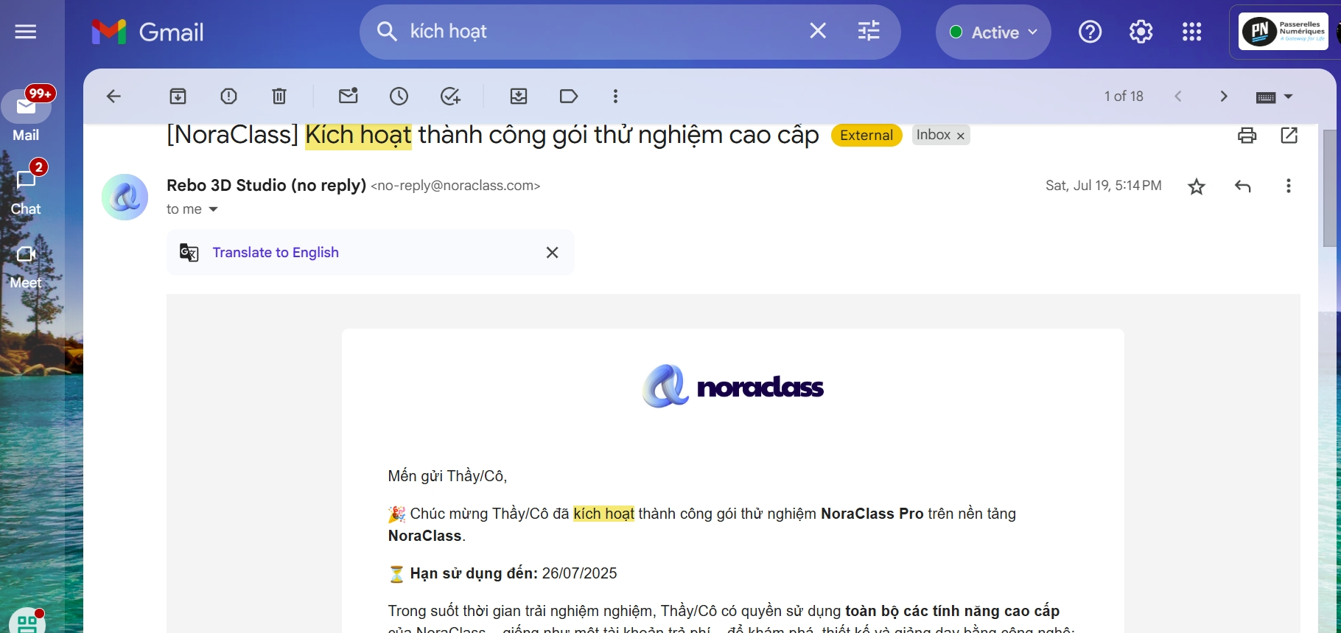1341x633 pixels.
Task: Snooze this email with clock icon
Action: (x=399, y=97)
